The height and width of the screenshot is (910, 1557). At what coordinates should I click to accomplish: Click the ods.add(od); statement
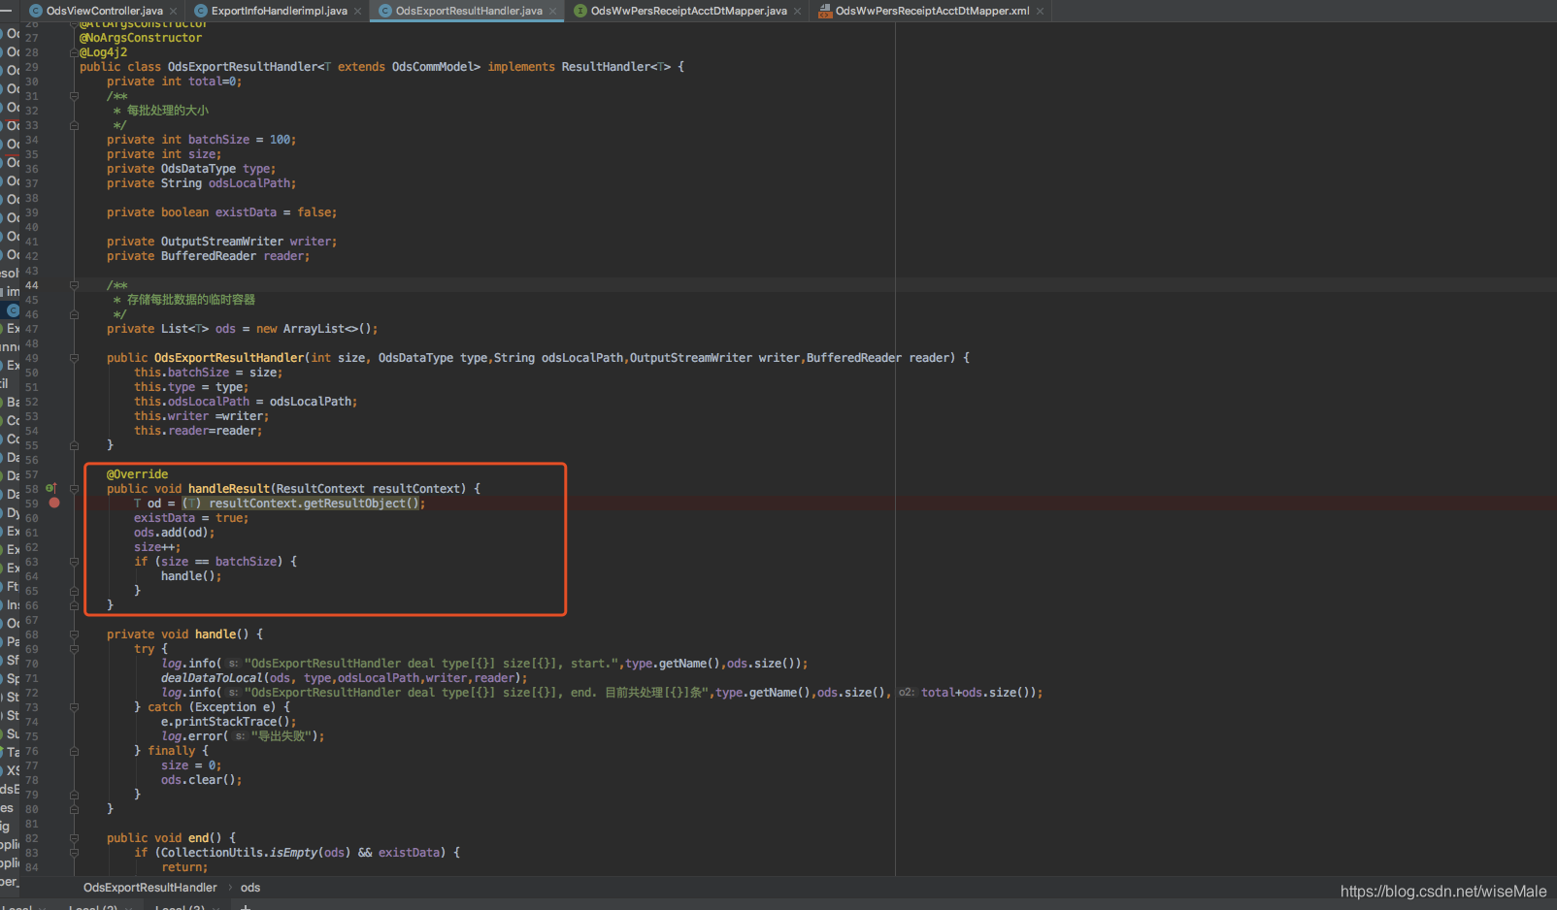tap(175, 533)
